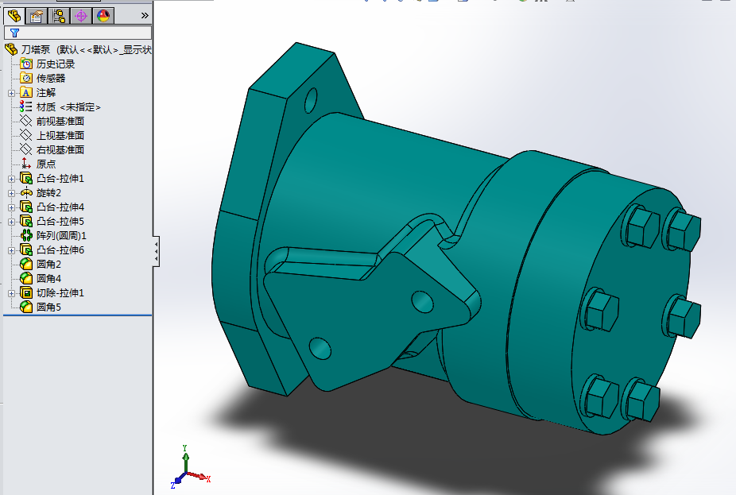Select the 材质 material icon

tap(25, 106)
